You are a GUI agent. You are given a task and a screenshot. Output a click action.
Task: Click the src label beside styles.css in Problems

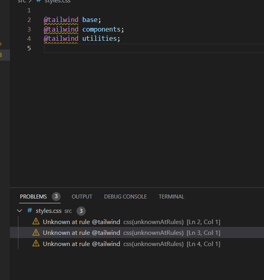pos(68,211)
